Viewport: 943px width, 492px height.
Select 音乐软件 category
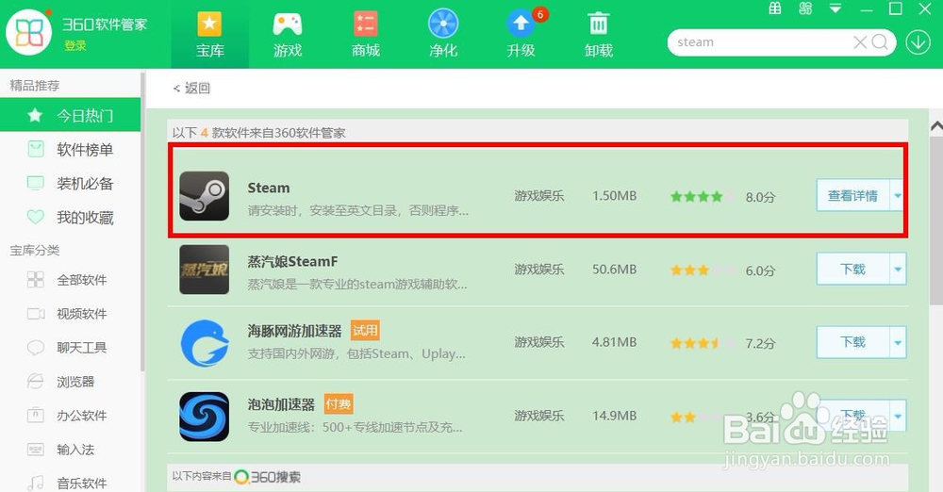pos(71,483)
